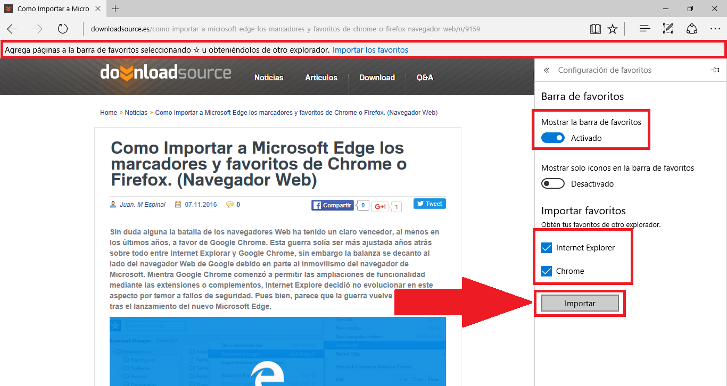Uncheck Chrome import checkbox
The image size is (727, 386).
[547, 271]
